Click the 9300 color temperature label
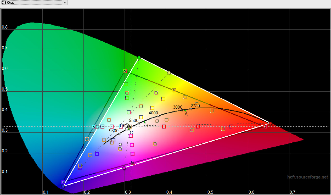Image resolution: width=331 pixels, height=195 pixels. coord(114,131)
